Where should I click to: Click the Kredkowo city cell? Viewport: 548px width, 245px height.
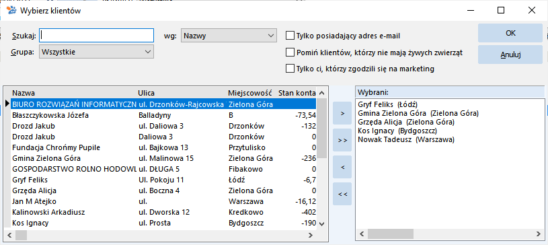click(245, 212)
